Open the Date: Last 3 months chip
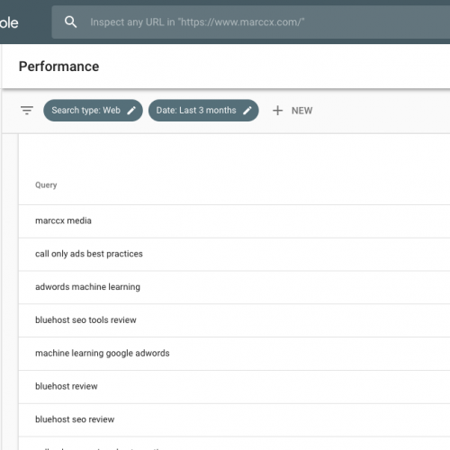 coord(203,111)
